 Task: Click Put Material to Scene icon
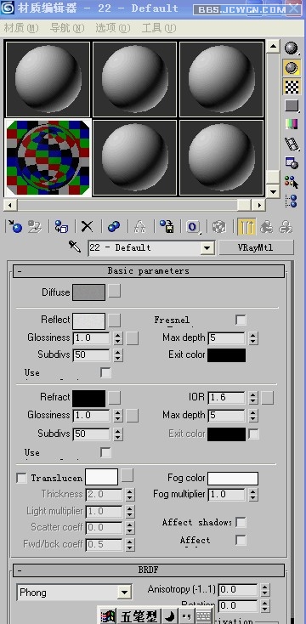pyautogui.click(x=36, y=227)
